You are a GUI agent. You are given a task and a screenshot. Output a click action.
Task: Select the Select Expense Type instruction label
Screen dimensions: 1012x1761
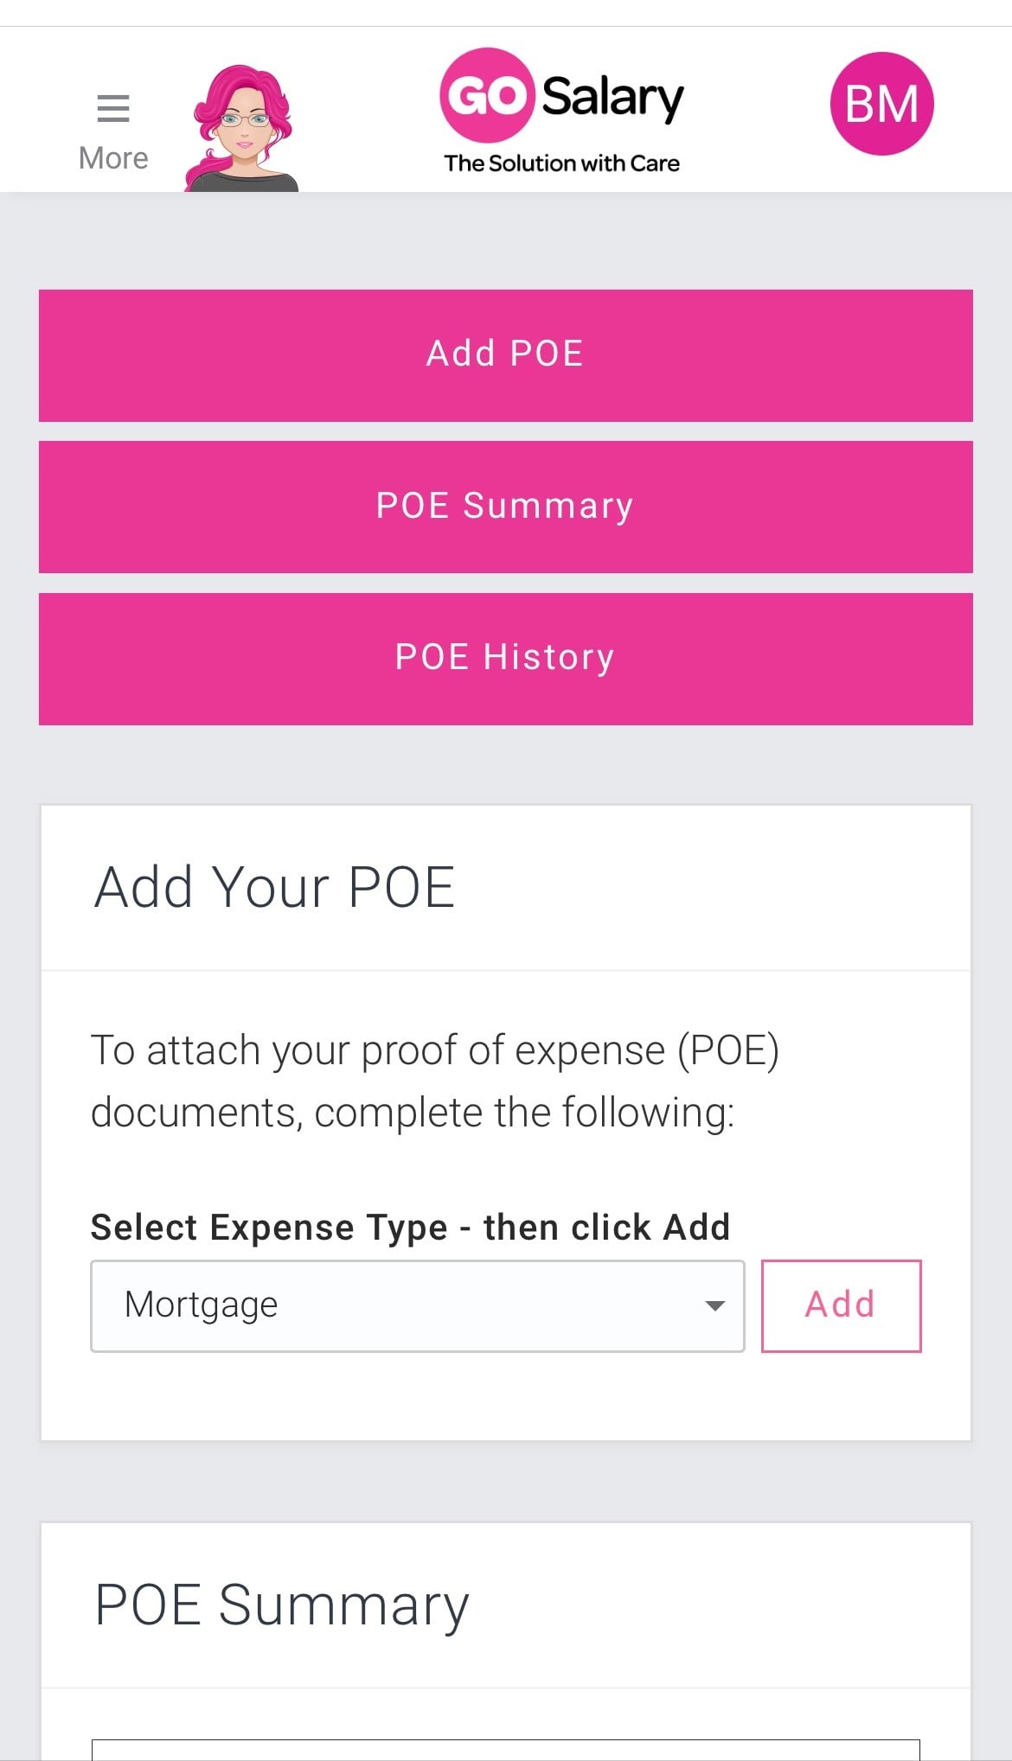410,1227
